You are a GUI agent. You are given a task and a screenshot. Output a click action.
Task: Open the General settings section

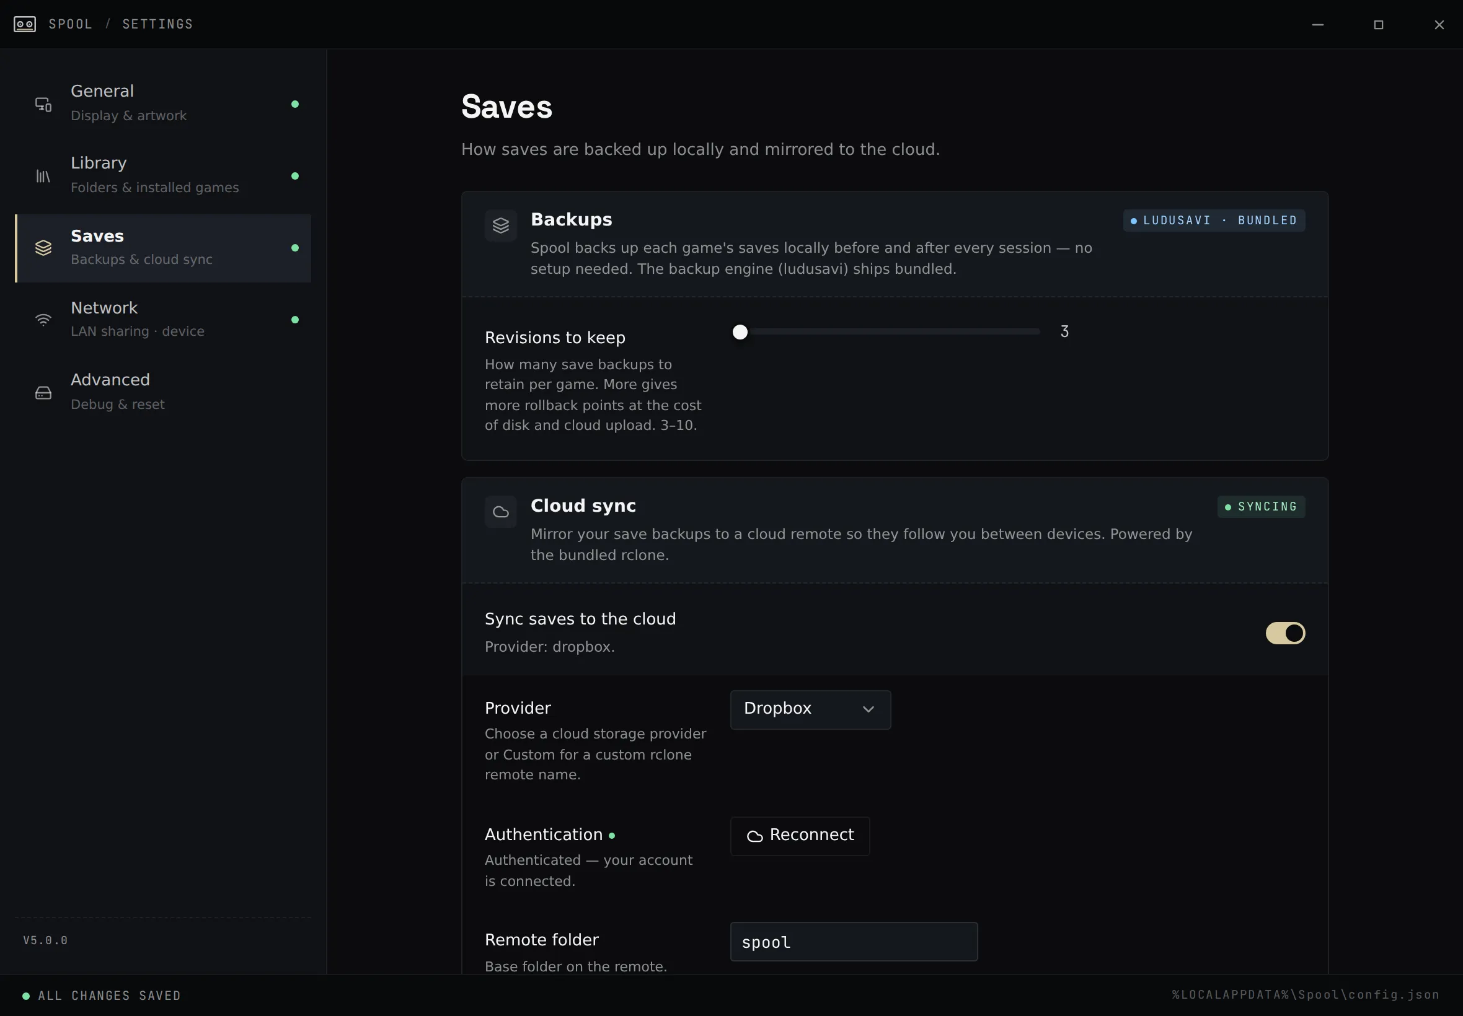(x=163, y=103)
